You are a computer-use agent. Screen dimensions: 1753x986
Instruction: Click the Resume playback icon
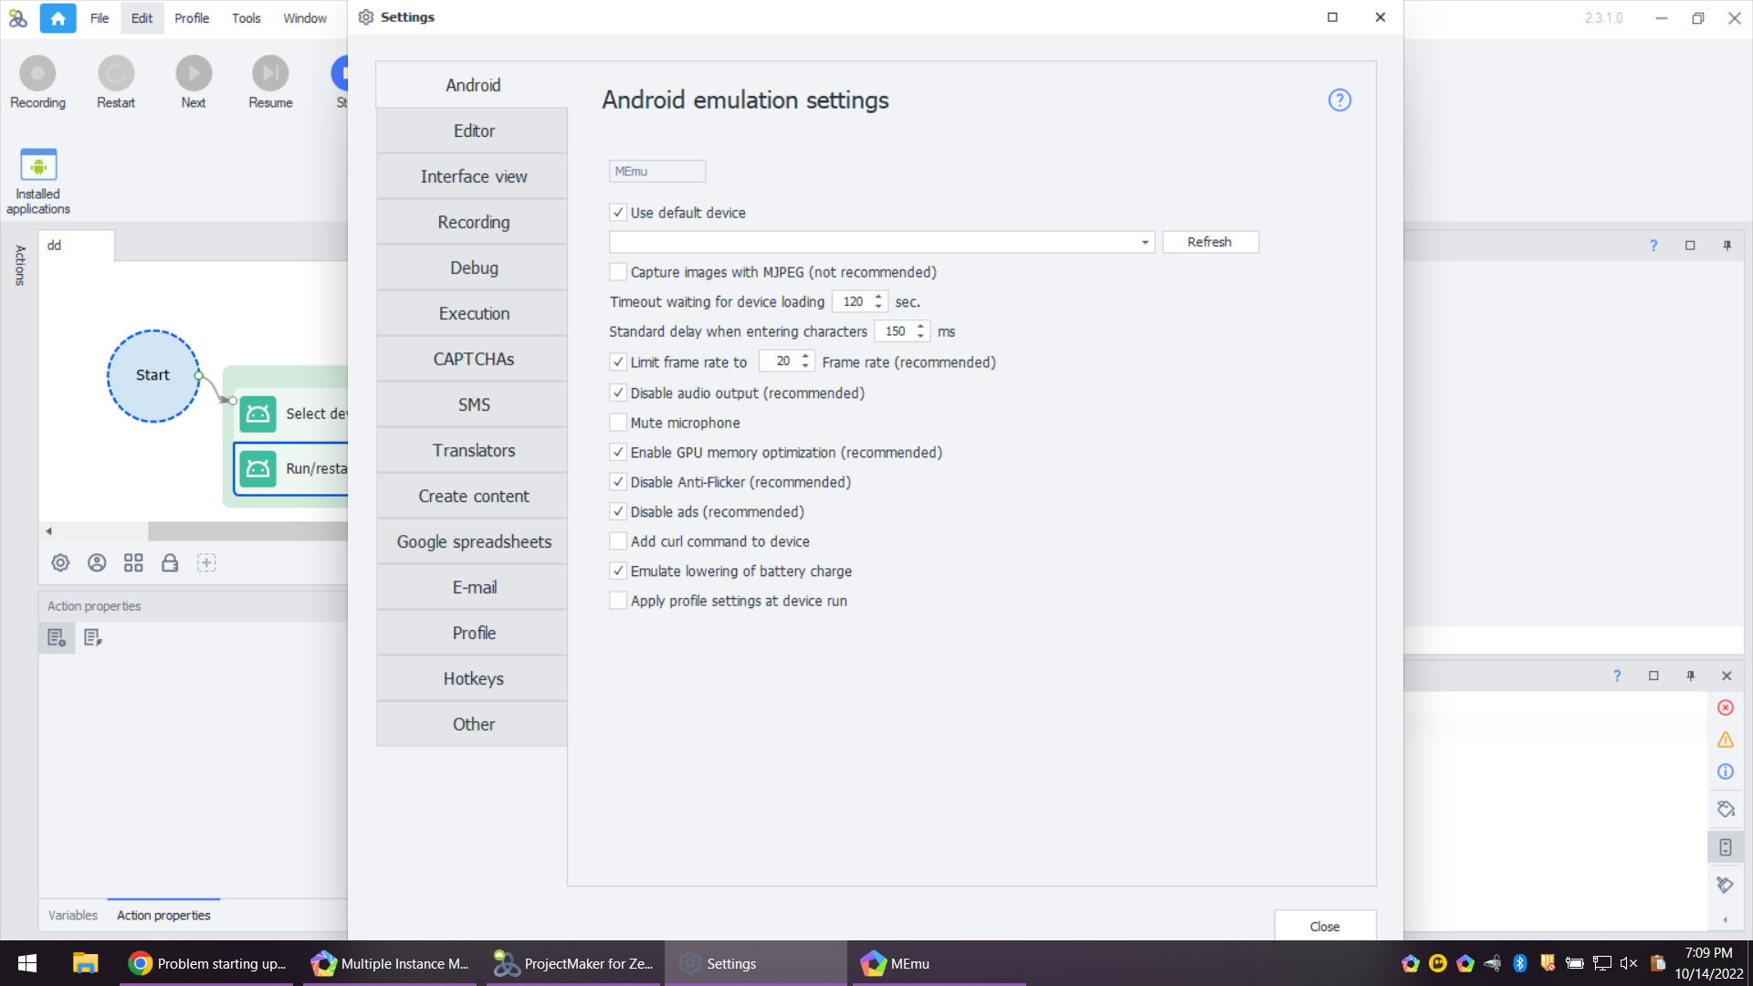(270, 74)
